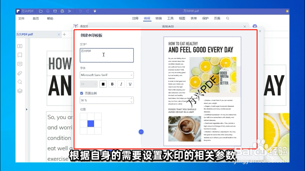The width and height of the screenshot is (305, 171).
Task: Select the top-left position grid cell
Action: coord(83,116)
